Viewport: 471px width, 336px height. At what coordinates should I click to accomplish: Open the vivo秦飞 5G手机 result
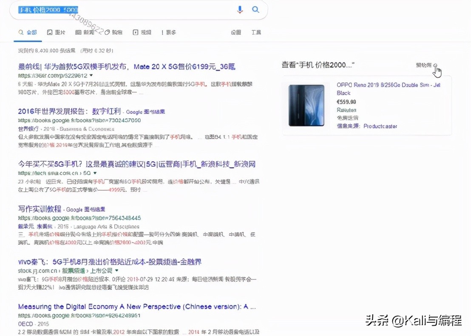[x=110, y=262]
